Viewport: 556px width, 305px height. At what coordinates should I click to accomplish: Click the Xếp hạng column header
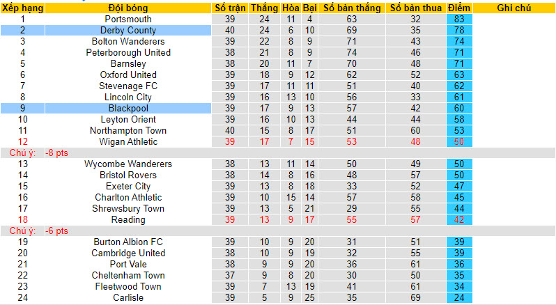coord(22,8)
